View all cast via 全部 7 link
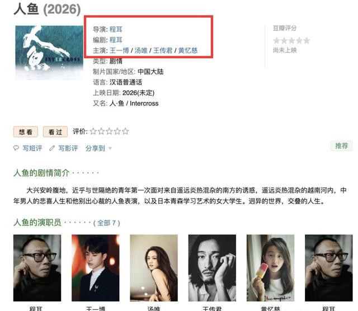358x311 pixels. (107, 223)
